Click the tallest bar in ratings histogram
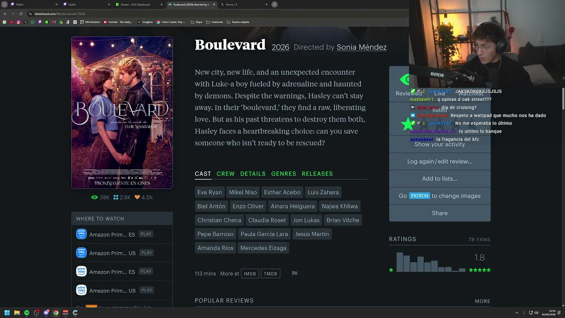Screen dimensions: 565x318 [x=399, y=262]
